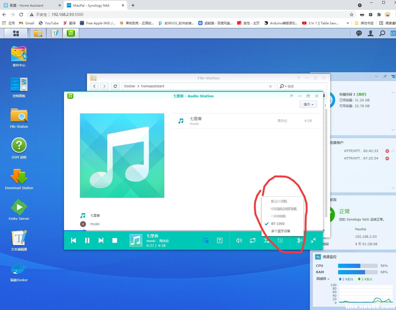Screen dimensions: 396x310
Task: Favorite current folder star in File Station
Action: (x=270, y=86)
